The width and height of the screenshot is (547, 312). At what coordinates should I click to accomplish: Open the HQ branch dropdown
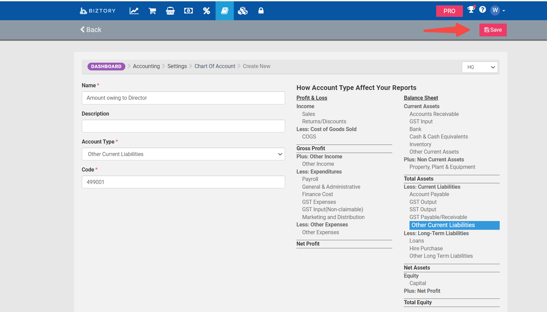tap(480, 67)
